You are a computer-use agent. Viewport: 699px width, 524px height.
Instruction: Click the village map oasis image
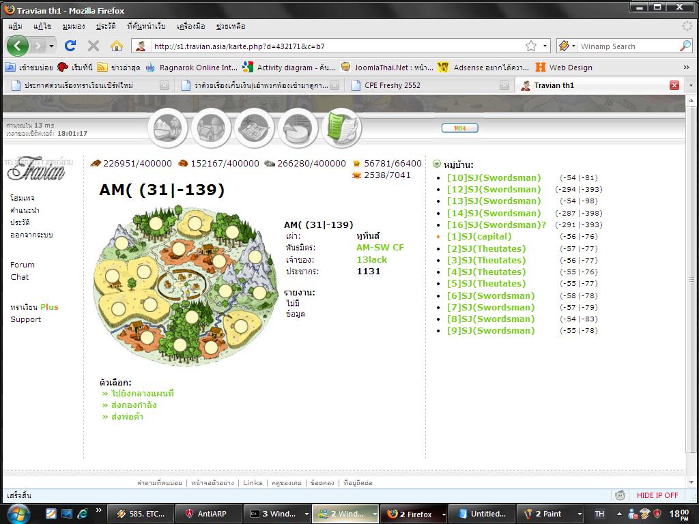(x=186, y=285)
